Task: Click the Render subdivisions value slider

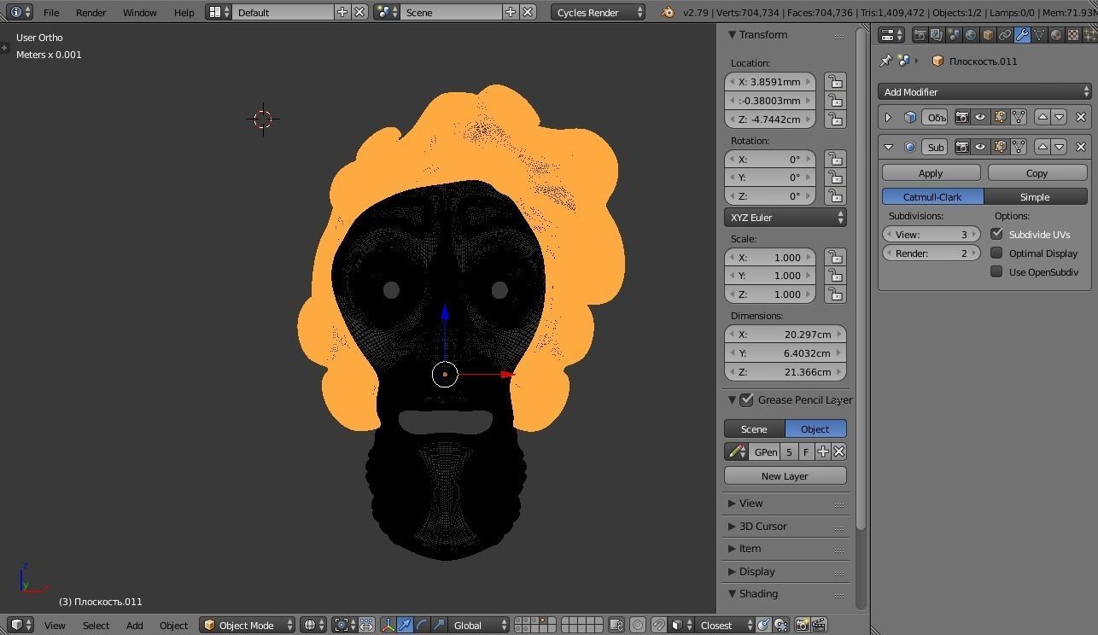Action: point(932,253)
